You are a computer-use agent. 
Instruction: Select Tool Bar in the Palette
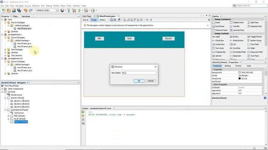point(234,26)
